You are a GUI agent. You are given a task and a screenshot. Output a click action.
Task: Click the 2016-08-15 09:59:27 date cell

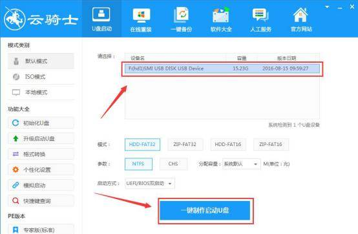coord(286,69)
